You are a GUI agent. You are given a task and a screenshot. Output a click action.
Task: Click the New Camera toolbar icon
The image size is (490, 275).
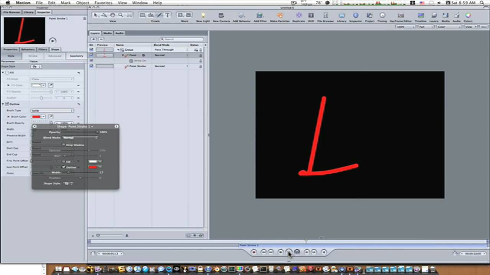(221, 16)
